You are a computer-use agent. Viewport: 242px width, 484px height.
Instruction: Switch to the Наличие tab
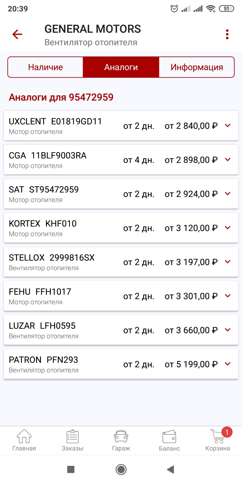click(45, 67)
